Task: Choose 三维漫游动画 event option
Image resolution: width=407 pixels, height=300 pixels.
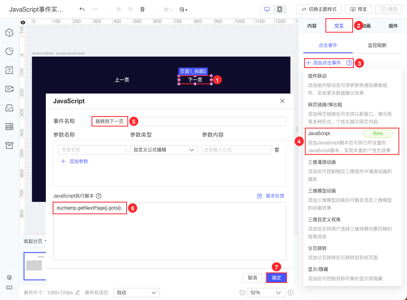Action: coord(350,171)
